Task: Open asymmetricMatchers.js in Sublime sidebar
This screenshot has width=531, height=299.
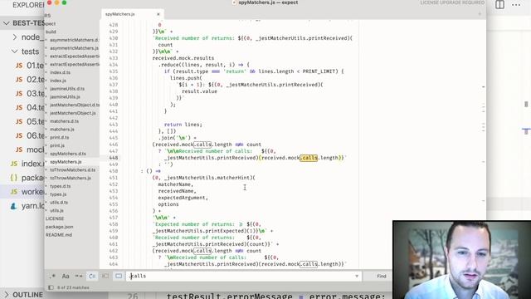Action: point(74,48)
